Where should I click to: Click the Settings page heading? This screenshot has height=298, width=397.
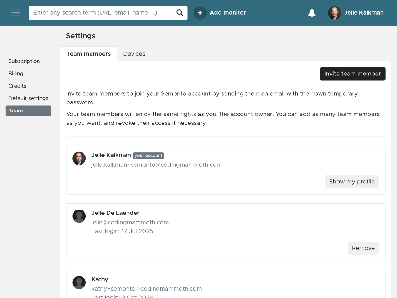(81, 36)
